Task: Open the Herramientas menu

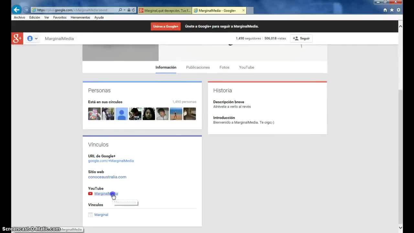Action: click(x=80, y=17)
